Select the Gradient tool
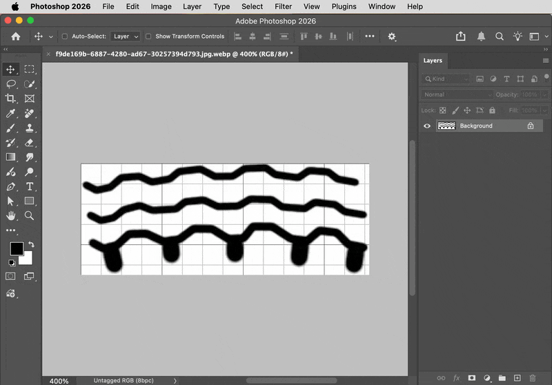This screenshot has height=385, width=552. [10, 157]
